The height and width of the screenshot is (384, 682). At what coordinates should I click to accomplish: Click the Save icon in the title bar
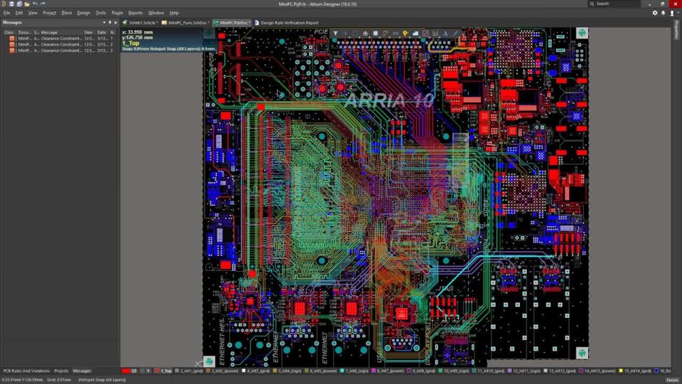pyautogui.click(x=12, y=4)
